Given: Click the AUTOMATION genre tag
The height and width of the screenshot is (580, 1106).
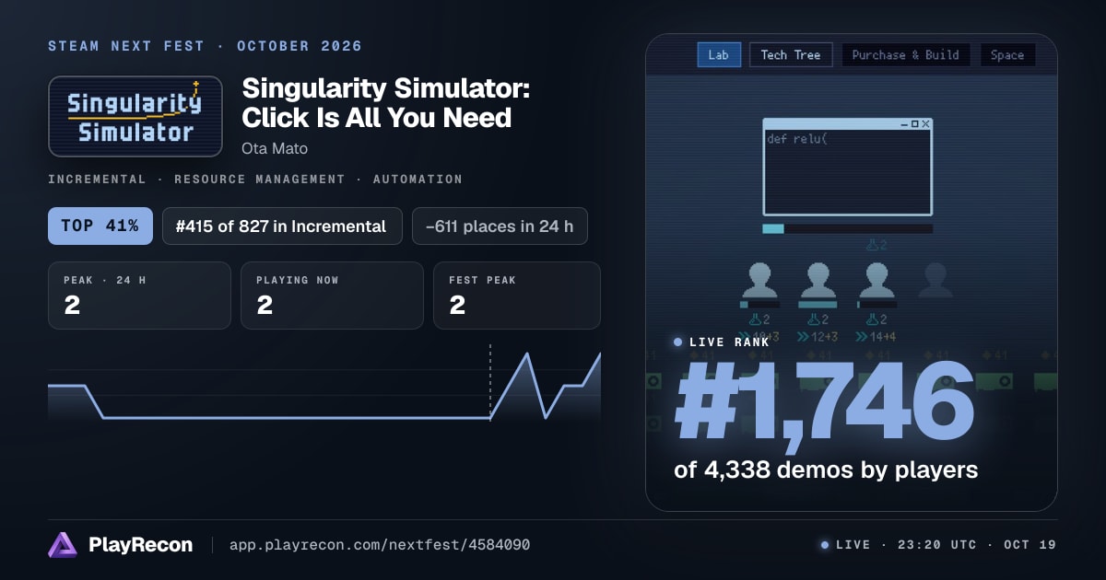Looking at the screenshot, I should pos(418,180).
